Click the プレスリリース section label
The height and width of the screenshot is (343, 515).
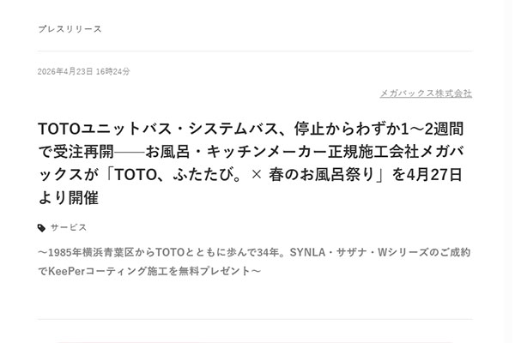(x=70, y=29)
